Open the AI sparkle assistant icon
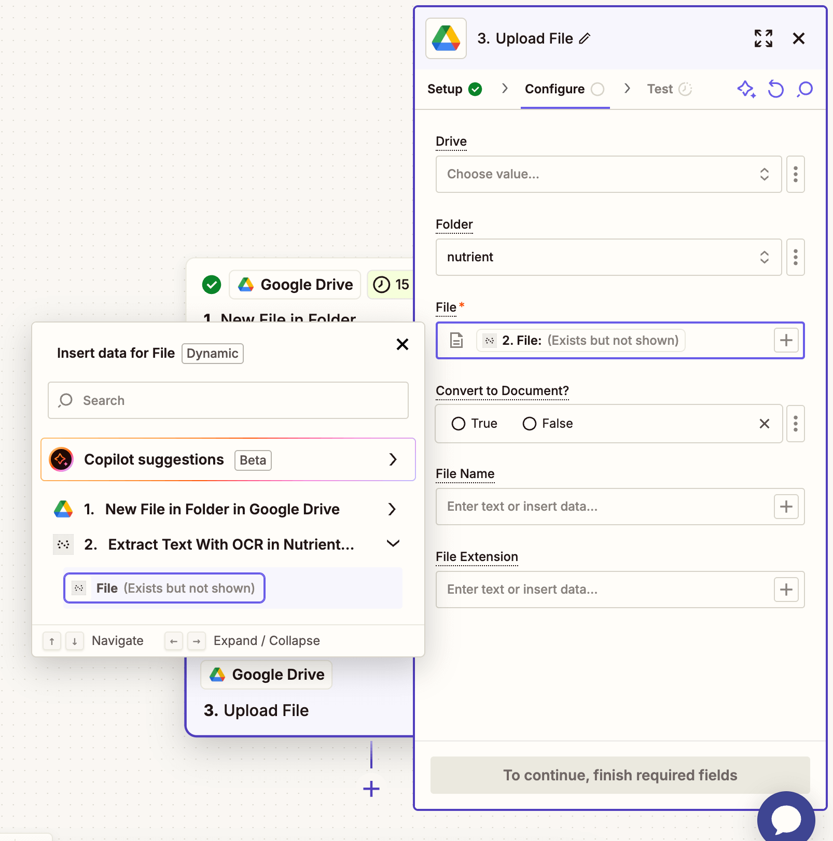The image size is (833, 841). (746, 89)
